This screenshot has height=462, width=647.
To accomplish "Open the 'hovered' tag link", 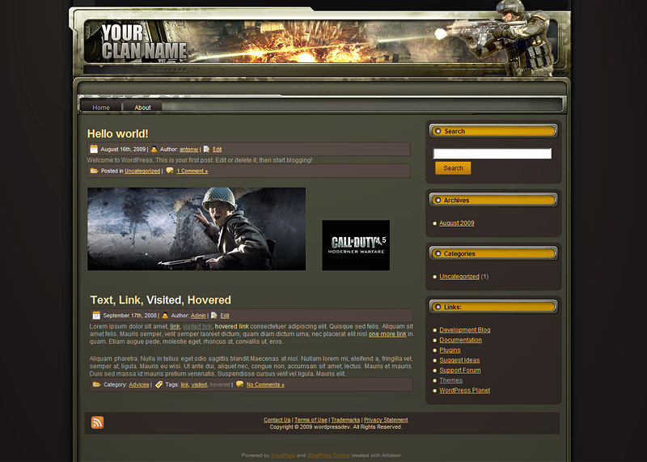I will click(220, 385).
